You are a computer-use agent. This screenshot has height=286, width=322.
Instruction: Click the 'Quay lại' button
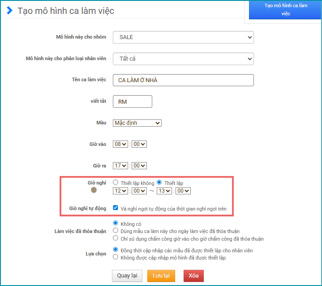[127, 276]
